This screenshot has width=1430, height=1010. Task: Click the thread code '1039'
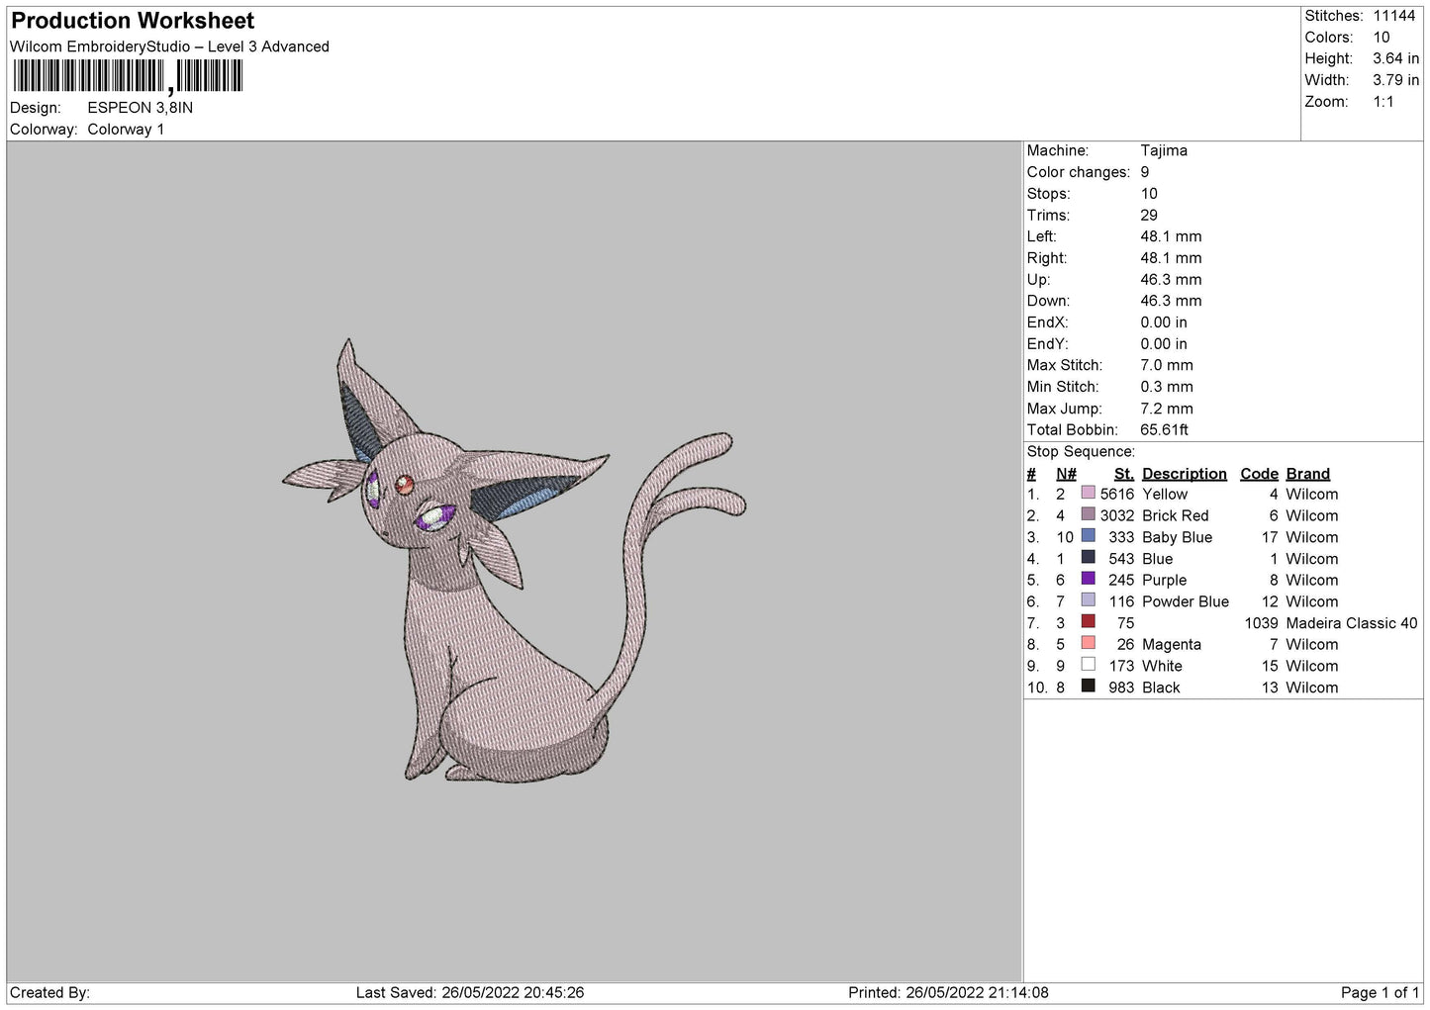coord(1261,623)
